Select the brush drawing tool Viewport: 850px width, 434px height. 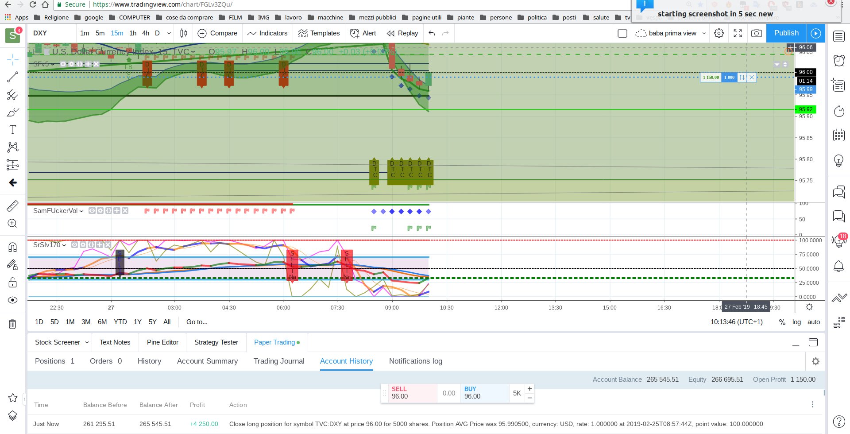tap(12, 112)
